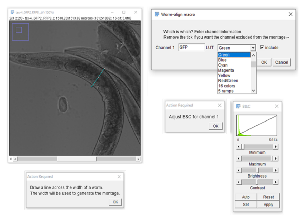Click the ImageJ icon of tax-4 image window
Viewport: 308px width, 223px height.
click(12, 12)
